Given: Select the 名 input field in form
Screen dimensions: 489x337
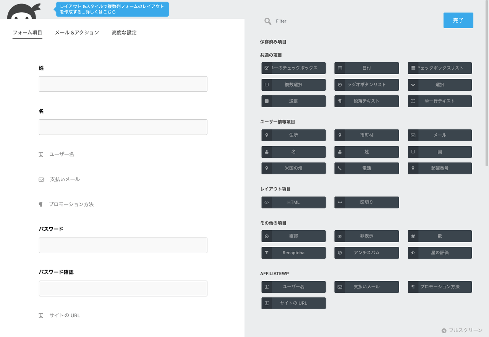Looking at the screenshot, I should click(123, 127).
